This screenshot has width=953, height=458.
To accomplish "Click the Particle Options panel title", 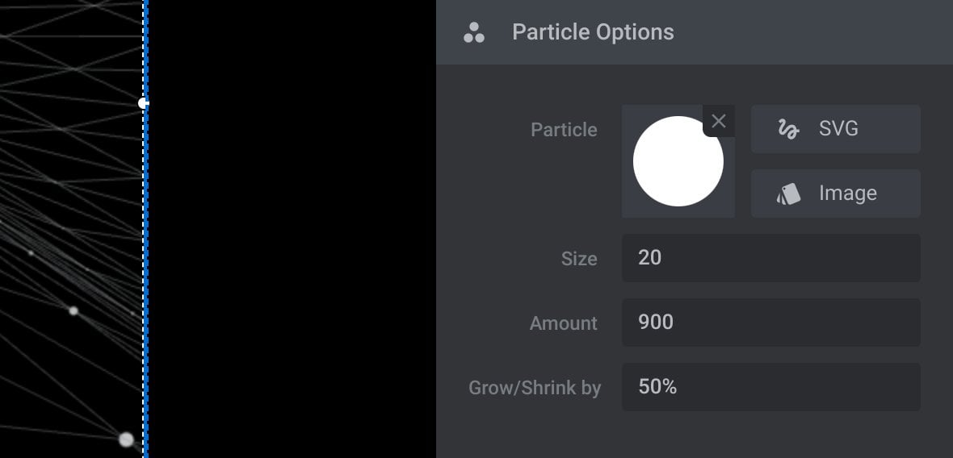I will coord(593,32).
